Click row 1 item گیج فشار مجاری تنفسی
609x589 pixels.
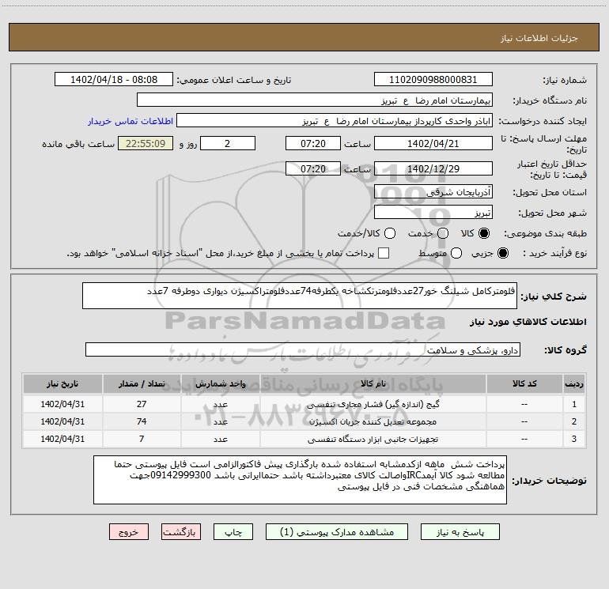(373, 404)
